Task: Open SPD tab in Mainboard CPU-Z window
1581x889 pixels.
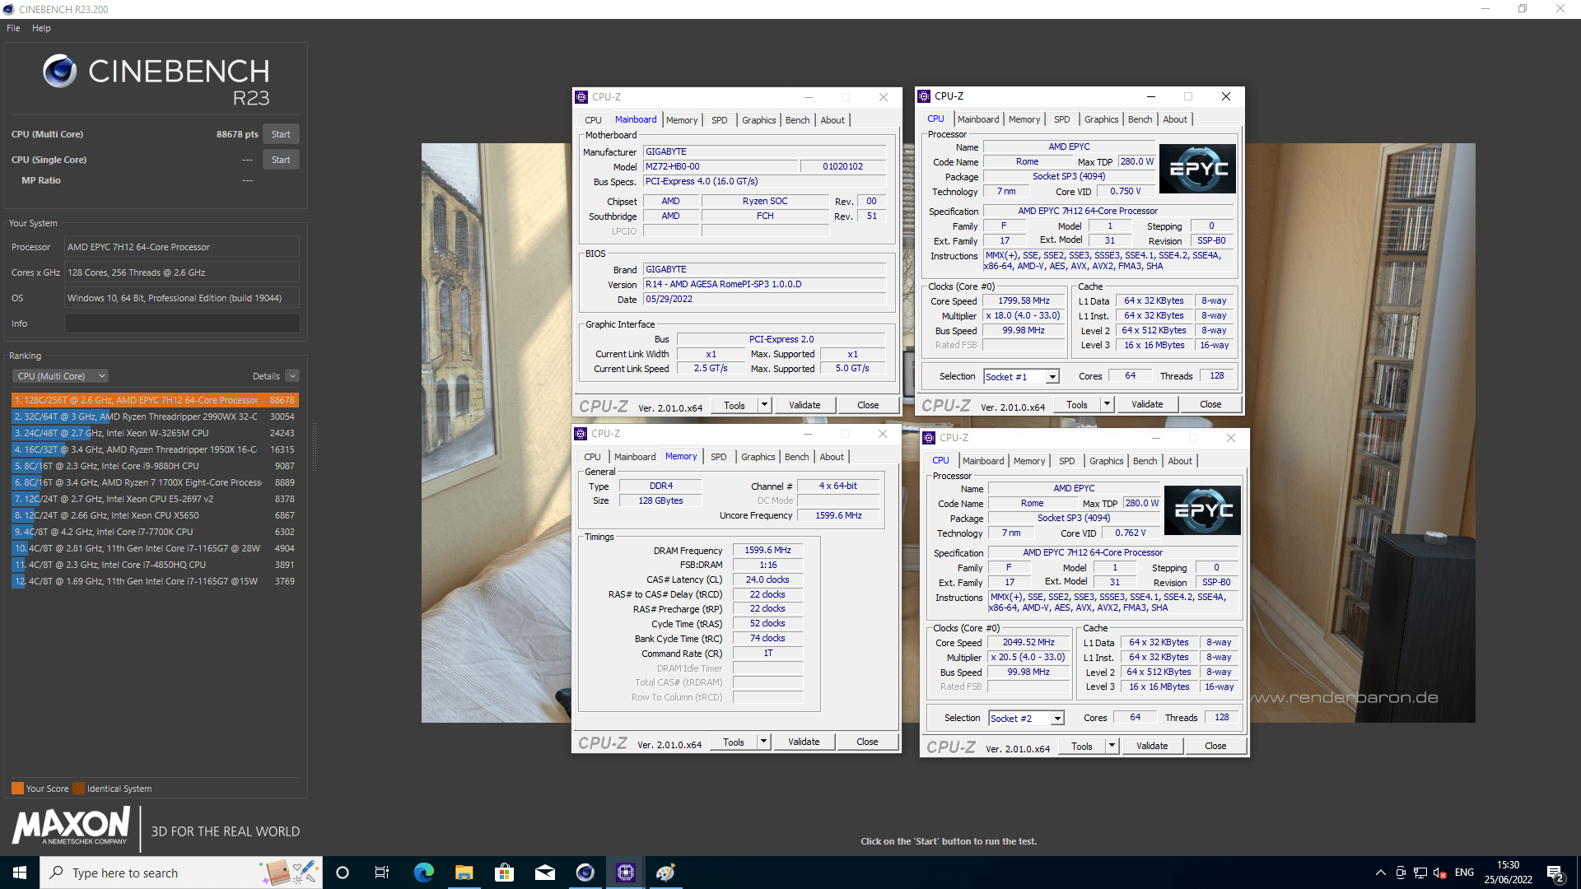Action: 720,120
